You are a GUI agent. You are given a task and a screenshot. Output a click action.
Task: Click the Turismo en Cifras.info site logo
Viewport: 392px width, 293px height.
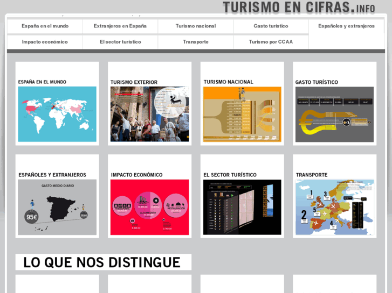click(x=299, y=7)
